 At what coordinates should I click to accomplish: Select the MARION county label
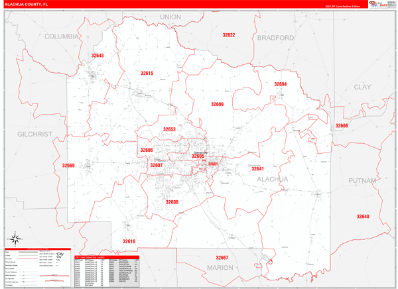(220, 268)
